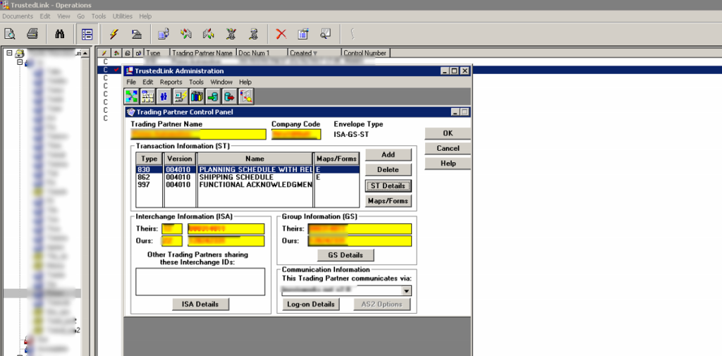Click the shared Interchange IDs list box
Image resolution: width=722 pixels, height=356 pixels.
[x=200, y=281]
